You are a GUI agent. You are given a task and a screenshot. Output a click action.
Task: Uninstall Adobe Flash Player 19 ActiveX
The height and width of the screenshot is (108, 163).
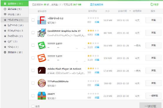154,71
